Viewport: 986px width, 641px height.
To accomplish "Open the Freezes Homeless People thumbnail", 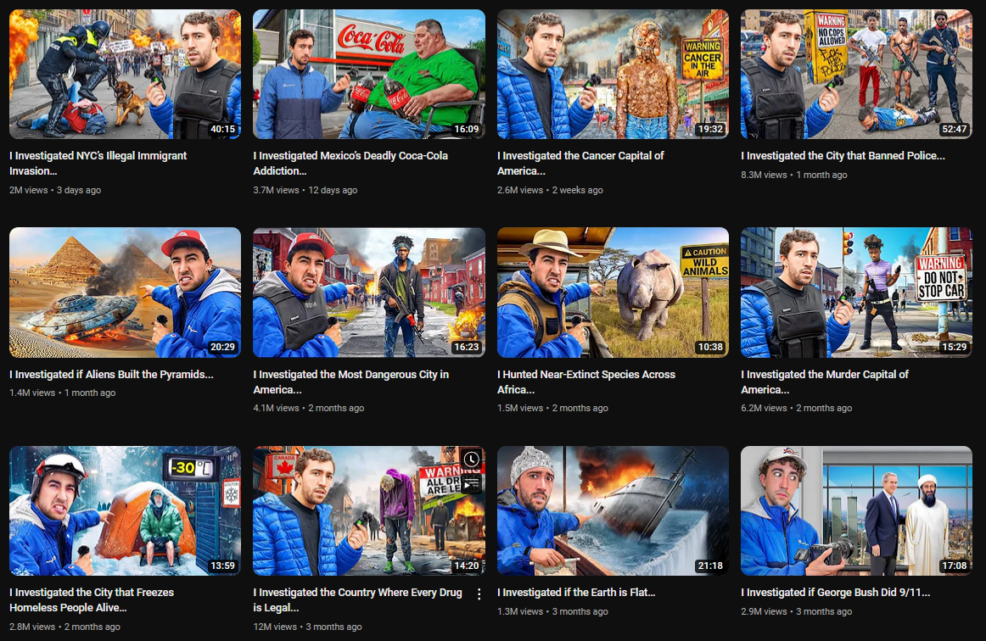I will pyautogui.click(x=125, y=511).
